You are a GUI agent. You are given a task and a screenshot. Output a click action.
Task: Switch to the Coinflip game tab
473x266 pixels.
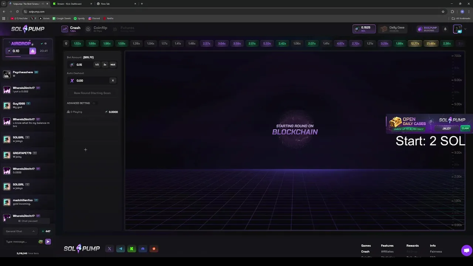point(96,29)
